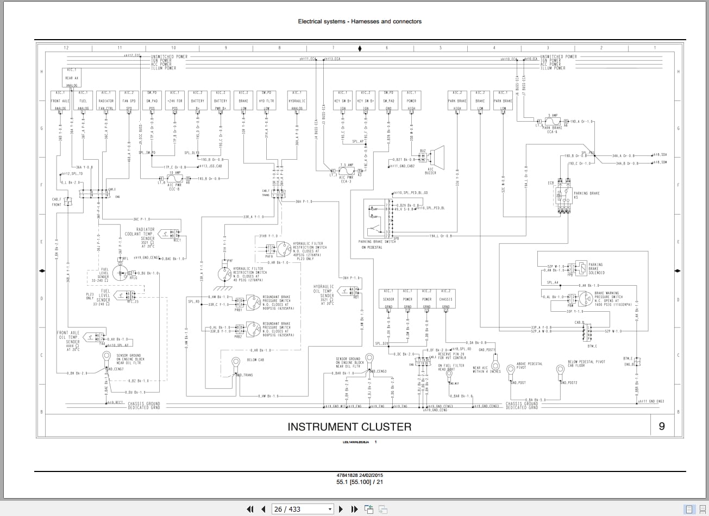Go to the next page
Screen dimensions: 709x516
[341, 509]
